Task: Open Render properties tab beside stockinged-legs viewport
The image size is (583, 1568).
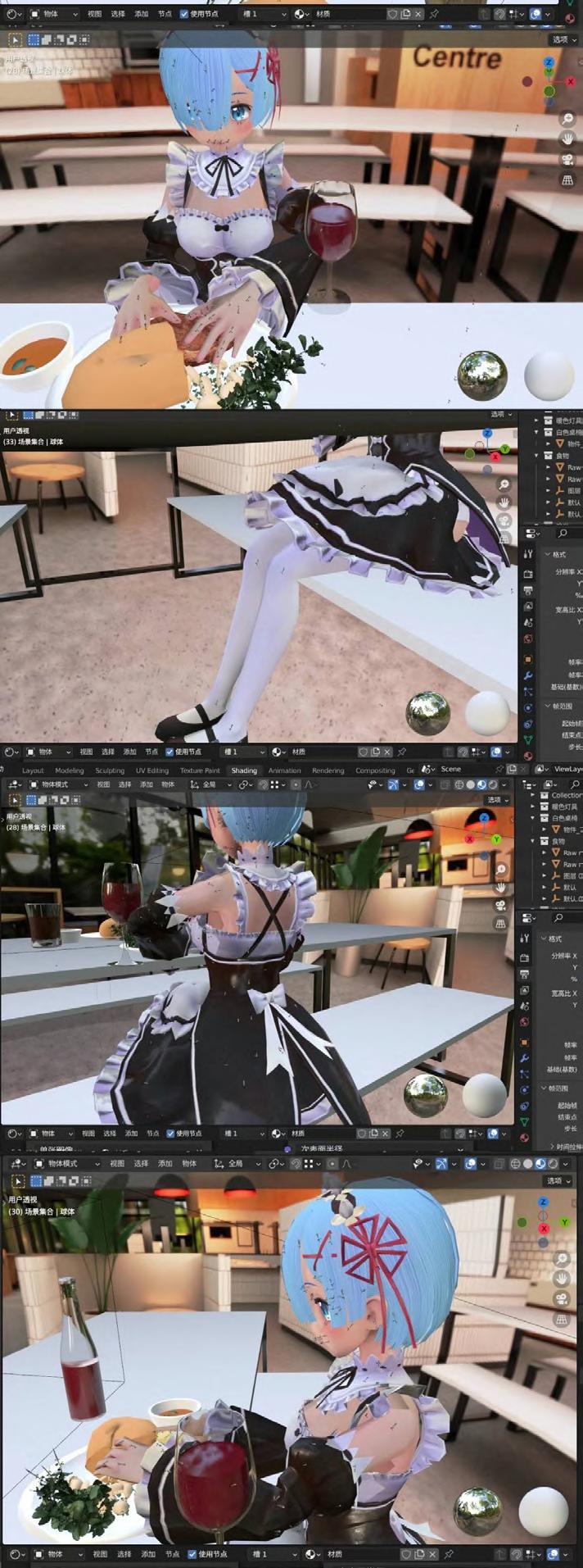Action: pyautogui.click(x=528, y=573)
